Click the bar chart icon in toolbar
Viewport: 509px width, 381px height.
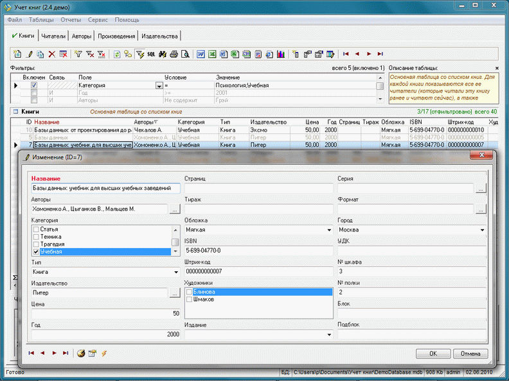click(x=281, y=55)
